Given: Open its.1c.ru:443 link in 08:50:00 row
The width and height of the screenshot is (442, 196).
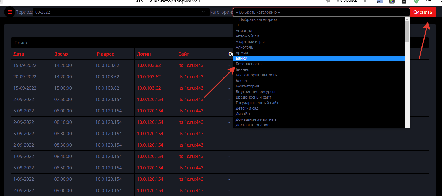Looking at the screenshot, I should pos(191,168).
